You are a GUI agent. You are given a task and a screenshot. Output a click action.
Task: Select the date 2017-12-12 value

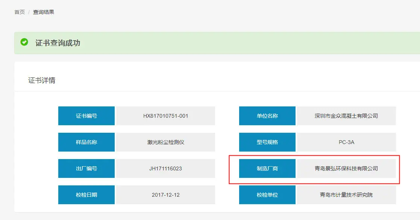coord(165,195)
